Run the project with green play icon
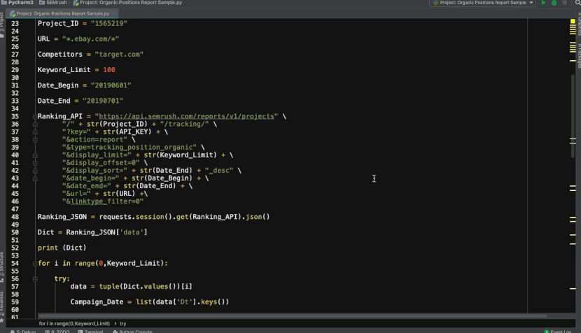The width and height of the screenshot is (581, 333). click(x=544, y=3)
